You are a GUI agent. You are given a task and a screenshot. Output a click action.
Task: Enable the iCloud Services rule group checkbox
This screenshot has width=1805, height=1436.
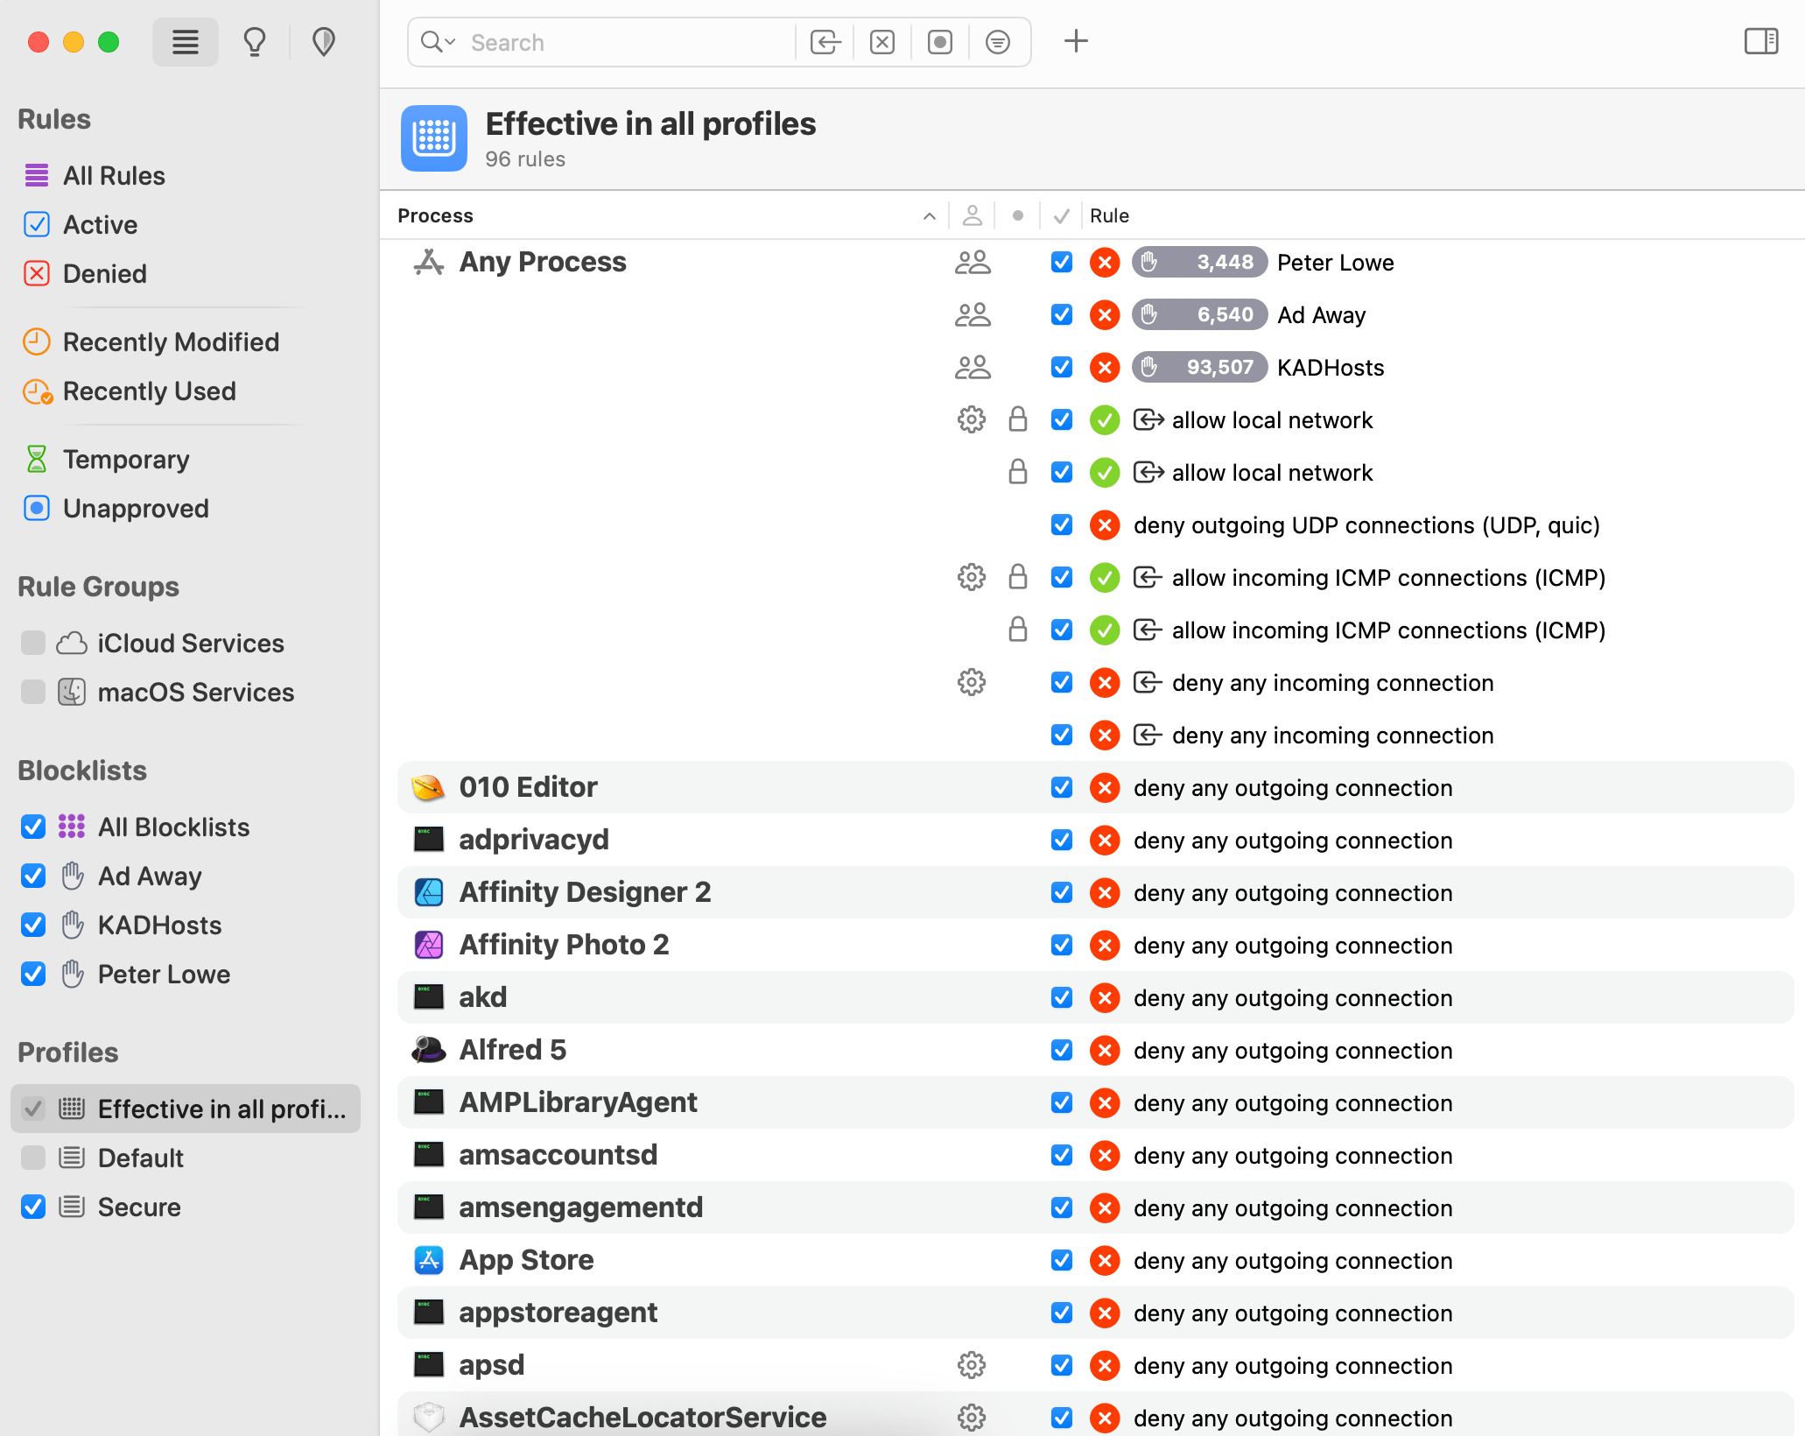(33, 644)
